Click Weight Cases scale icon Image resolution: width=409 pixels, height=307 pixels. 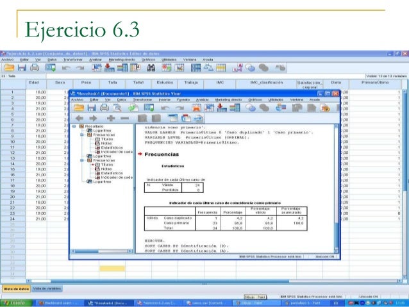click(x=208, y=68)
